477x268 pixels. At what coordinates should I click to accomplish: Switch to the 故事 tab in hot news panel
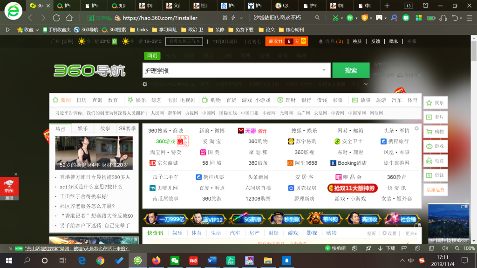click(105, 128)
